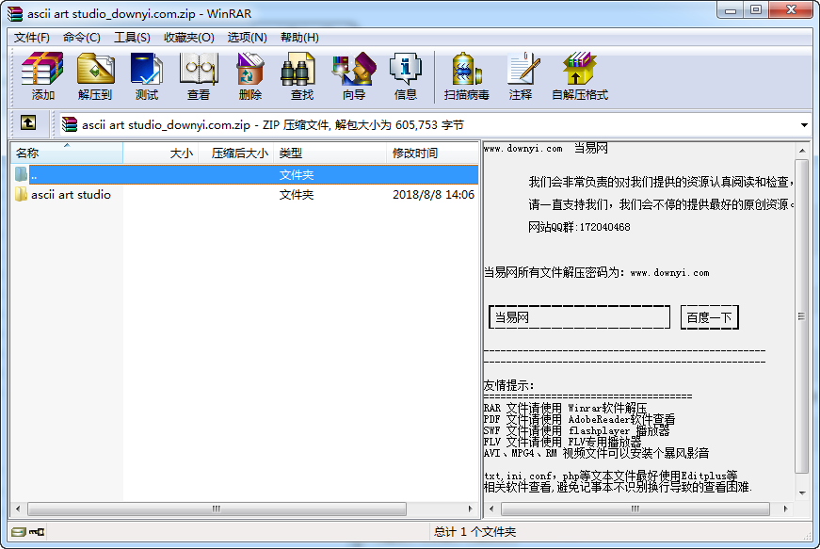The height and width of the screenshot is (549, 820).
Task: Launch the 向导 (Wizard) icon
Action: pyautogui.click(x=353, y=76)
